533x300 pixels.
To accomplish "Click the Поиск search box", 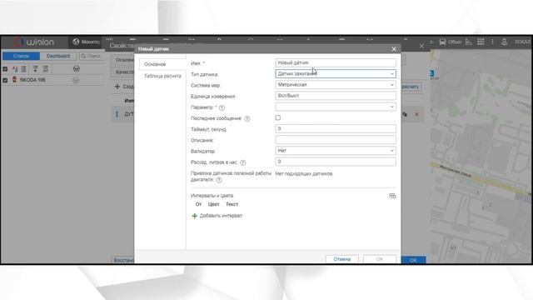I will point(92,56).
